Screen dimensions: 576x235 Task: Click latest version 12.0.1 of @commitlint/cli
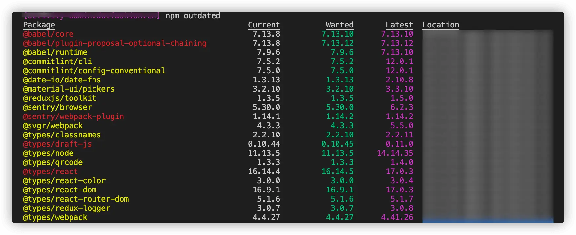tap(400, 62)
